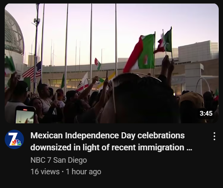Click the NBC 7 peacock channel avatar
The width and height of the screenshot is (223, 188).
(14, 139)
